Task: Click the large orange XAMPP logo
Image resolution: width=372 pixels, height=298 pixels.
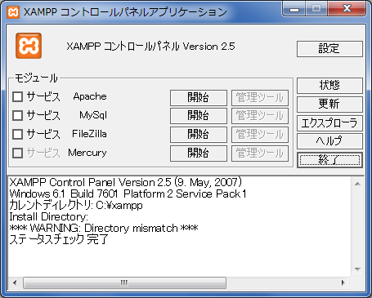Action: point(29,46)
